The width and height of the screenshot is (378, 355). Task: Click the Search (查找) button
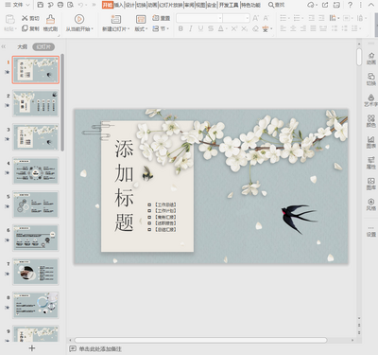coord(276,5)
